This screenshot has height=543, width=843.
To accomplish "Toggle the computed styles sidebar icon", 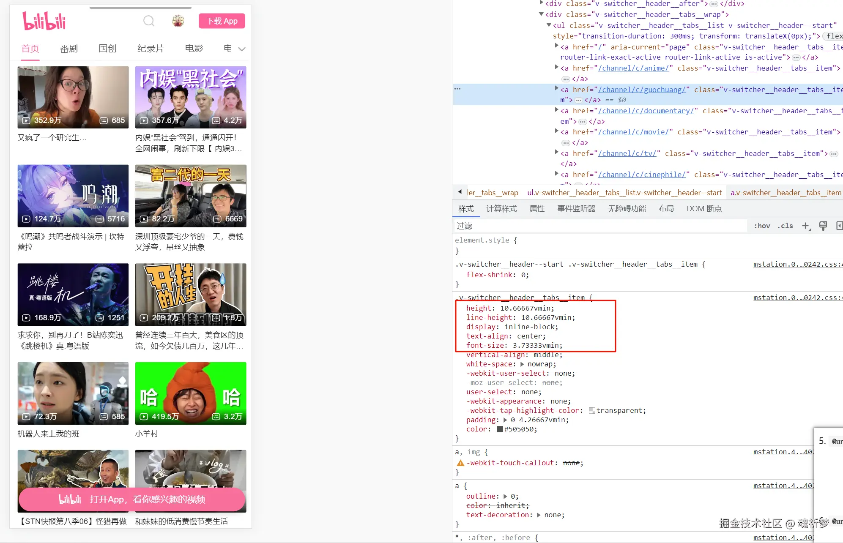I will coord(839,226).
